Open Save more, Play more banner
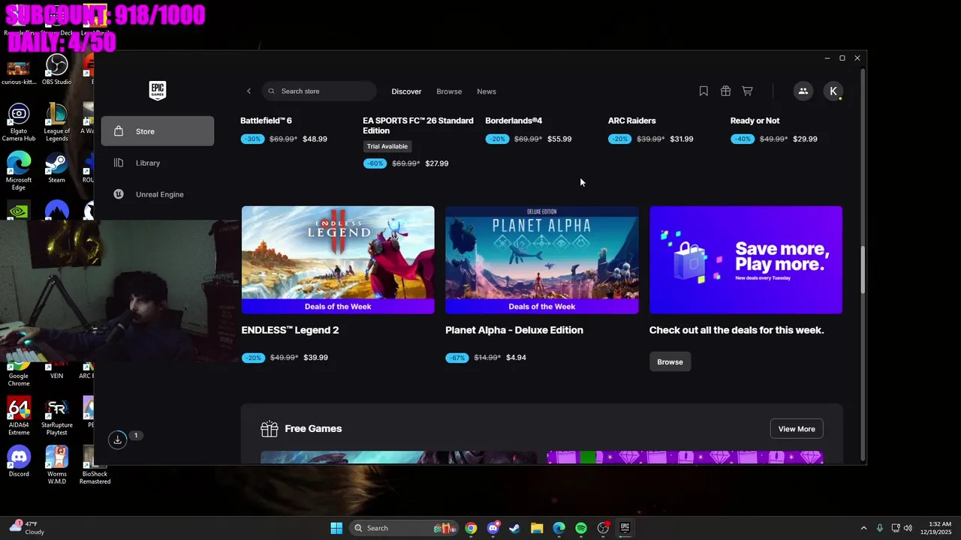 pyautogui.click(x=746, y=259)
